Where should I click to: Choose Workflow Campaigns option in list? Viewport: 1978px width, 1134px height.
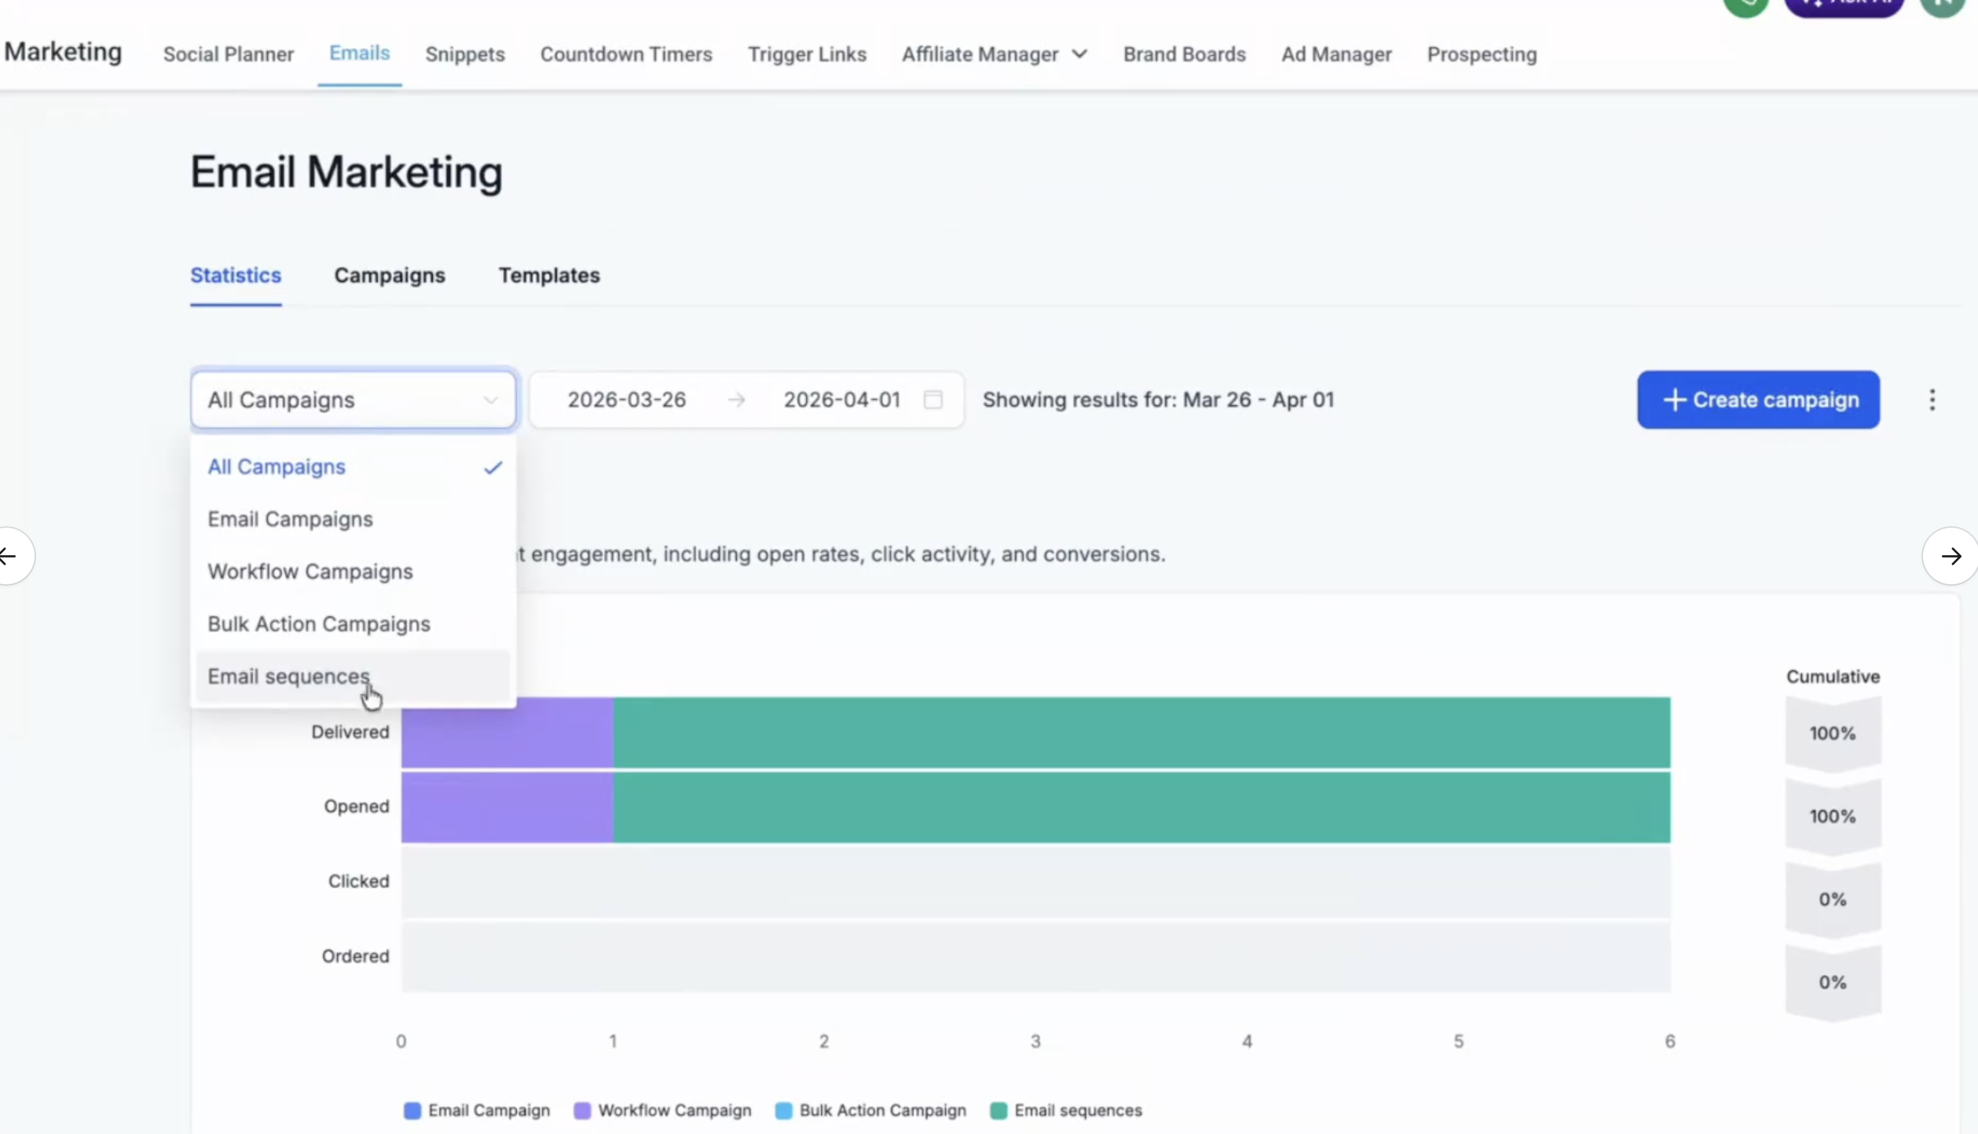pyautogui.click(x=310, y=572)
